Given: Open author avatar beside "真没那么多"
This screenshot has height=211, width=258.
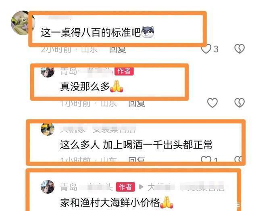Looking at the screenshot, I should (48, 72).
